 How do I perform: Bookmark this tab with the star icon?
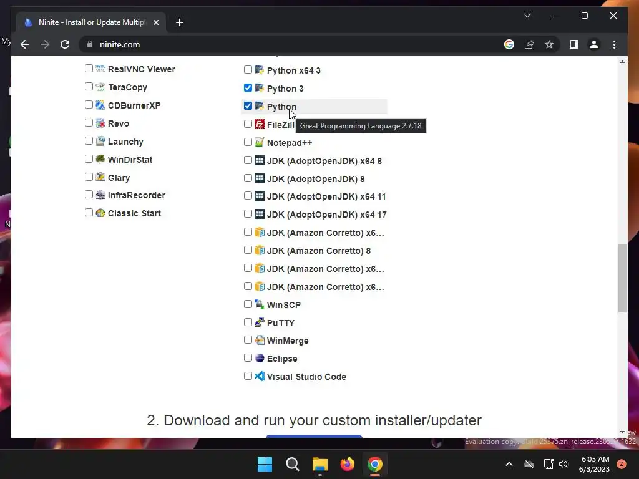(x=549, y=44)
